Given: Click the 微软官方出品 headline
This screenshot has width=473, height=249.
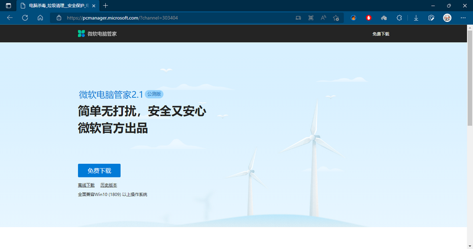Looking at the screenshot, I should 113,128.
